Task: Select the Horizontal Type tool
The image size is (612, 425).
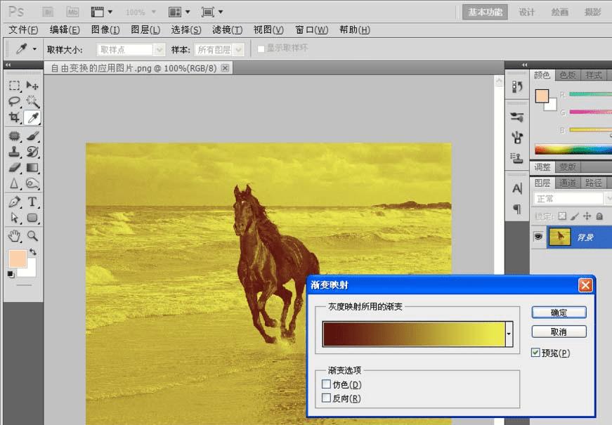Action: tap(32, 202)
